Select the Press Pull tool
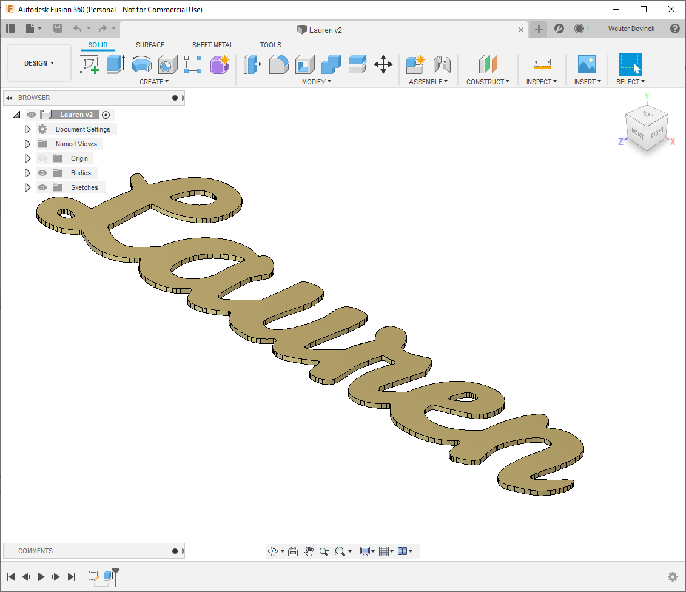The height and width of the screenshot is (592, 686). 252,64
